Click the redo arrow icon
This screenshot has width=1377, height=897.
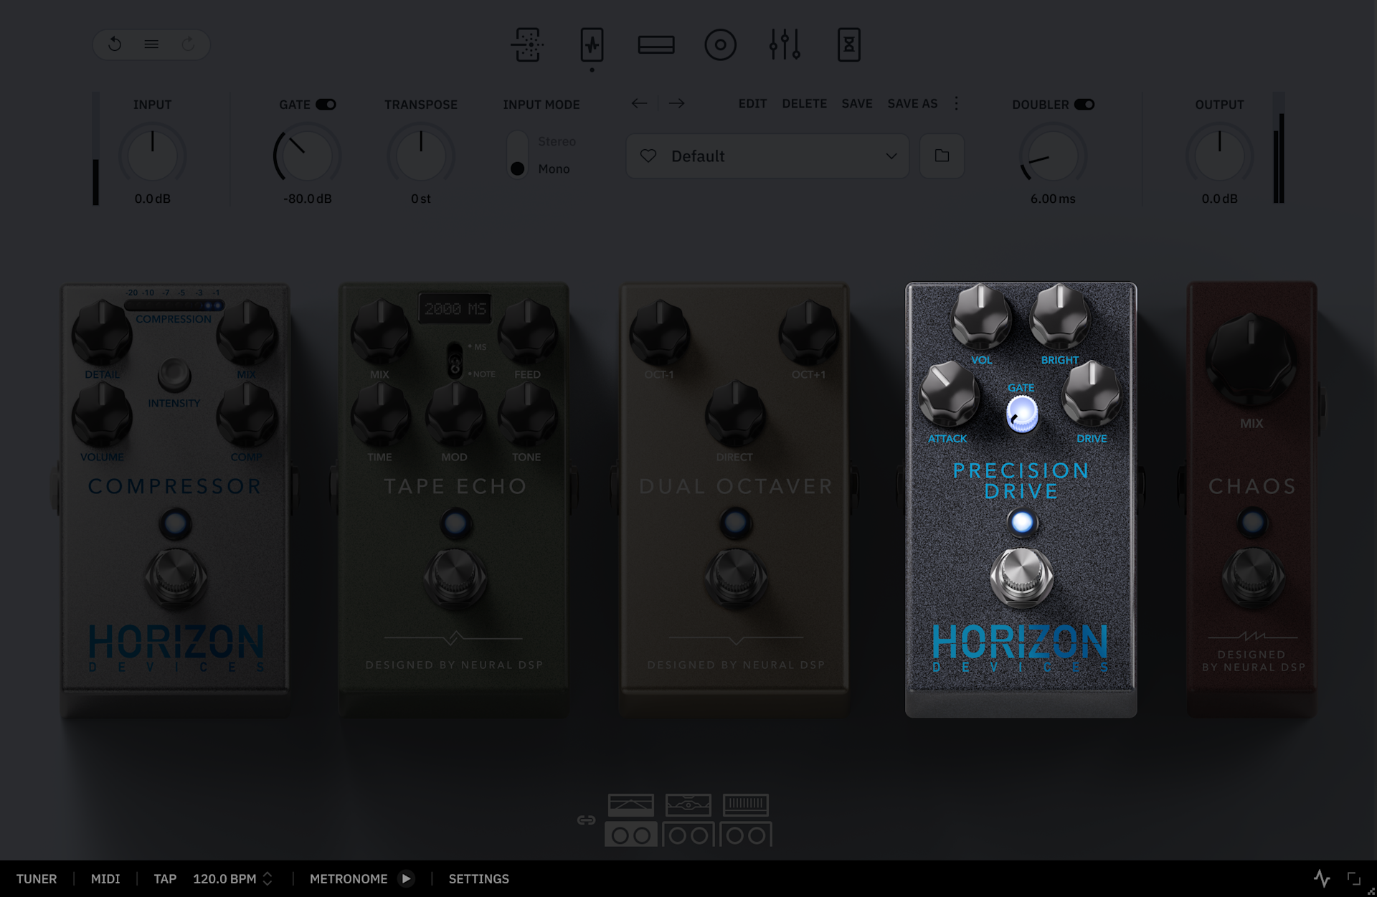point(188,44)
